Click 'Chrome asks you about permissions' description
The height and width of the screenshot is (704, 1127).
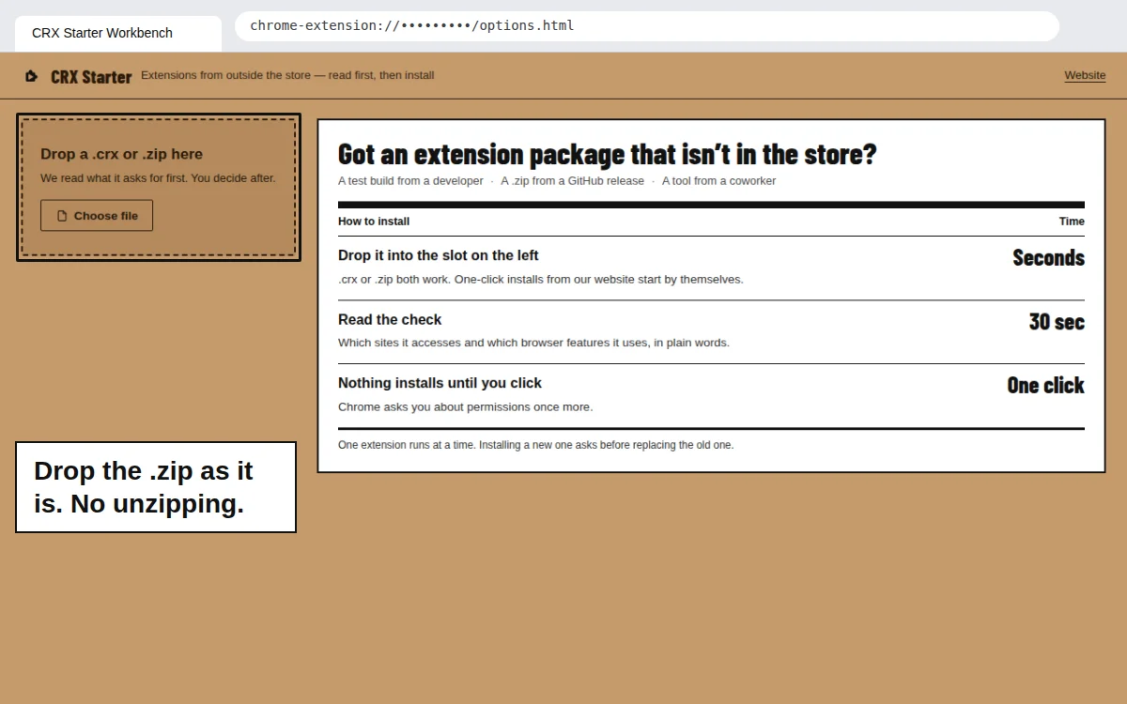465,406
